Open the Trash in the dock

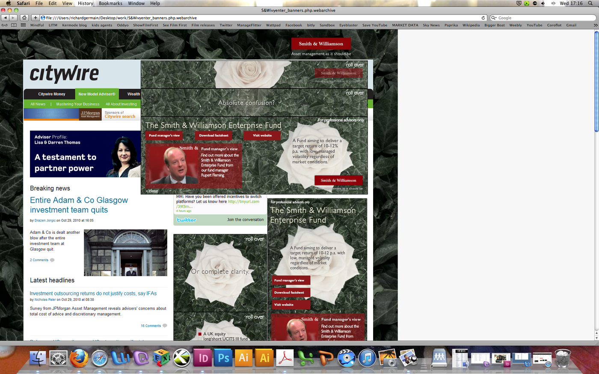pyautogui.click(x=563, y=358)
